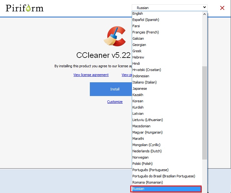Open View license agreement link

point(91,75)
